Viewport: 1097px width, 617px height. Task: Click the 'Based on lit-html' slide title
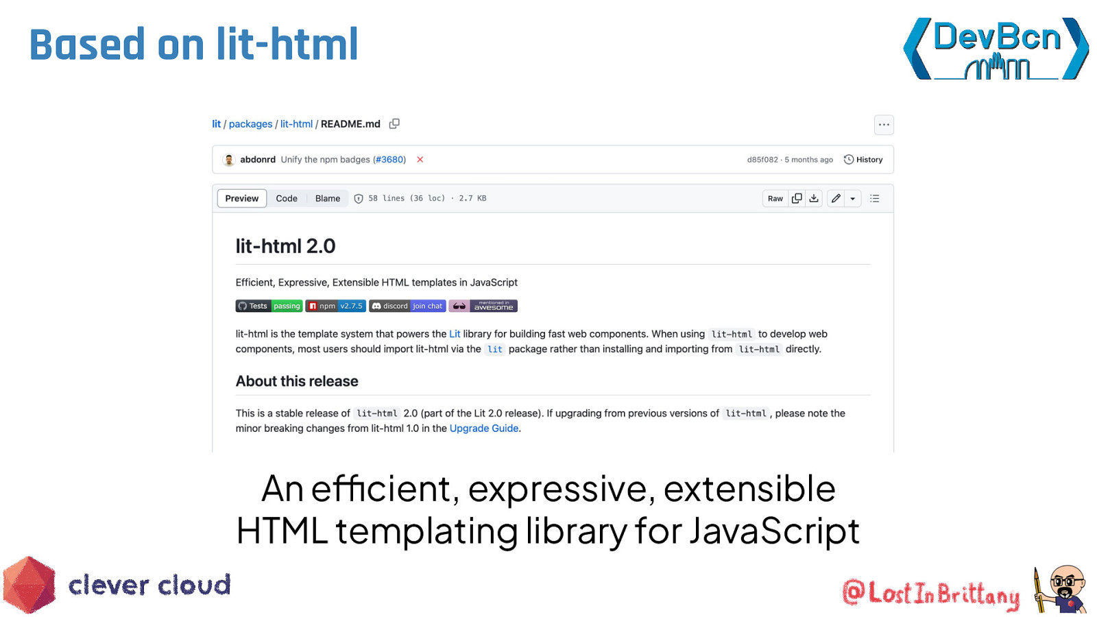point(194,45)
